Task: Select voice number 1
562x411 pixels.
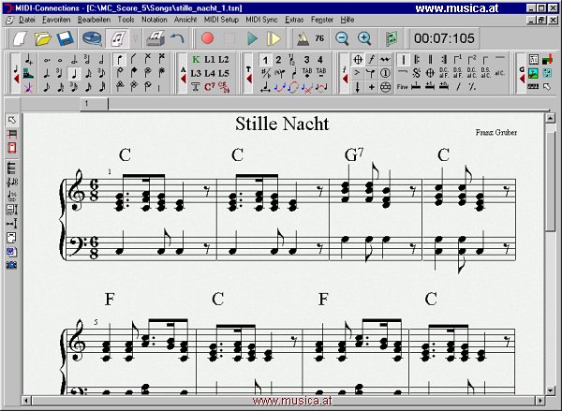Action: point(265,60)
